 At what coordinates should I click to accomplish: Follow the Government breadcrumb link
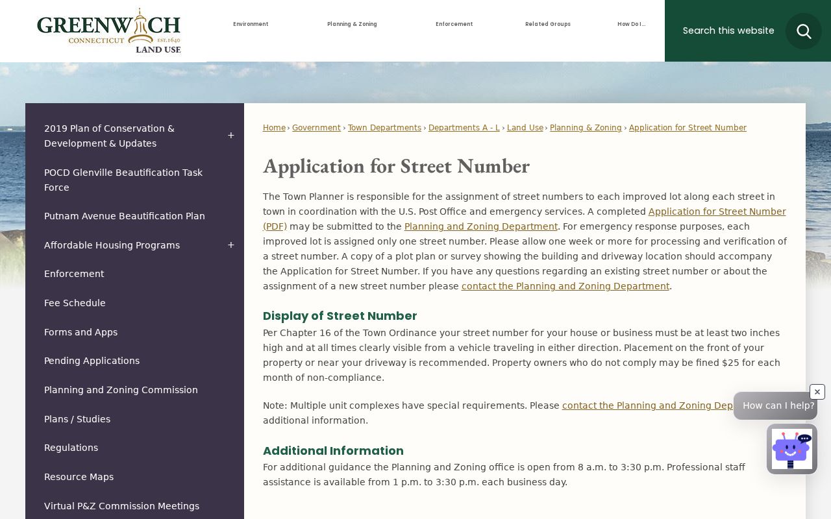[316, 128]
